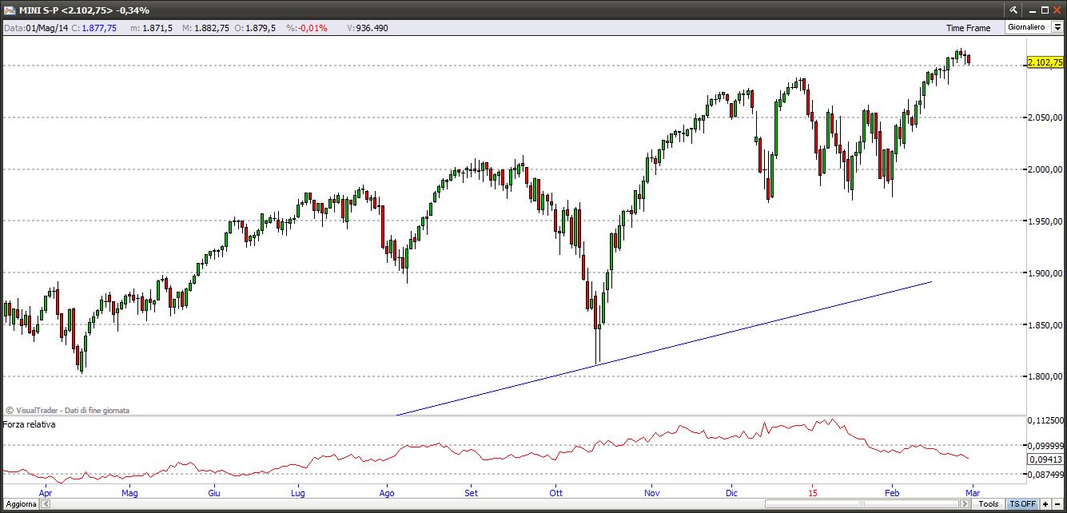
Task: Click the O: 1.879,5 open value
Action: point(257,28)
